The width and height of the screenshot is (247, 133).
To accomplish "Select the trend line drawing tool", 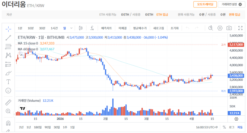I will [8, 38].
